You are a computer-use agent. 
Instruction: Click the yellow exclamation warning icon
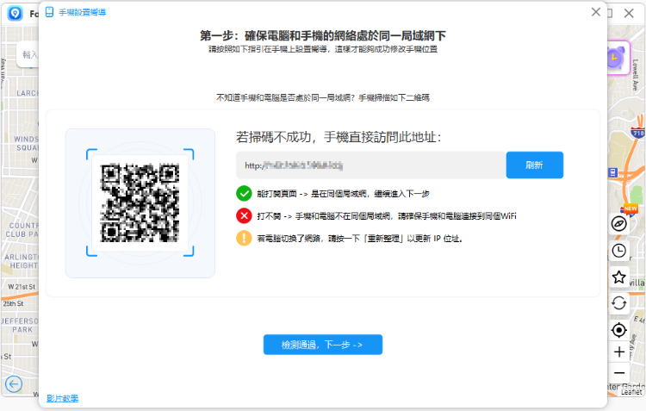click(x=244, y=238)
